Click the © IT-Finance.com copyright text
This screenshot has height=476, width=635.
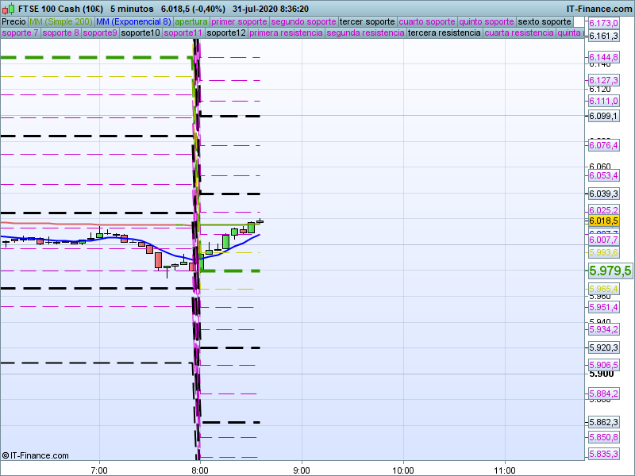(x=36, y=455)
